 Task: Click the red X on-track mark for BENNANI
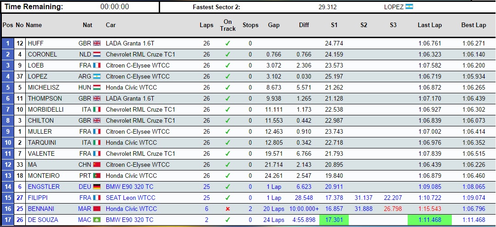[228, 209]
